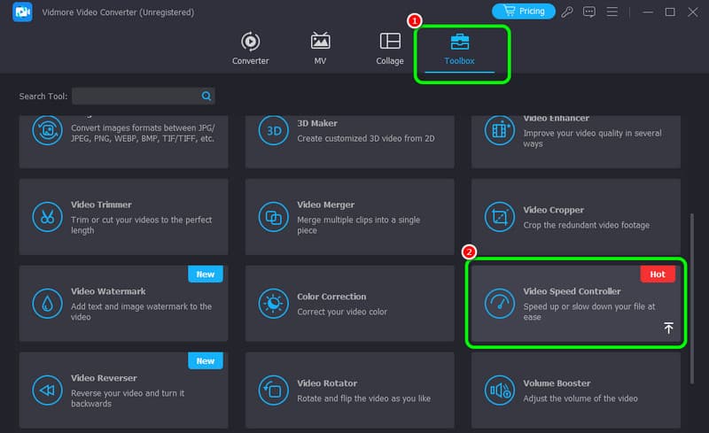Image resolution: width=709 pixels, height=433 pixels.
Task: Select the Video Cropper icon
Action: coord(499,216)
